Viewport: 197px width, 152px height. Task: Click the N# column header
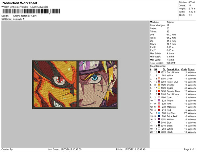coord(156,69)
